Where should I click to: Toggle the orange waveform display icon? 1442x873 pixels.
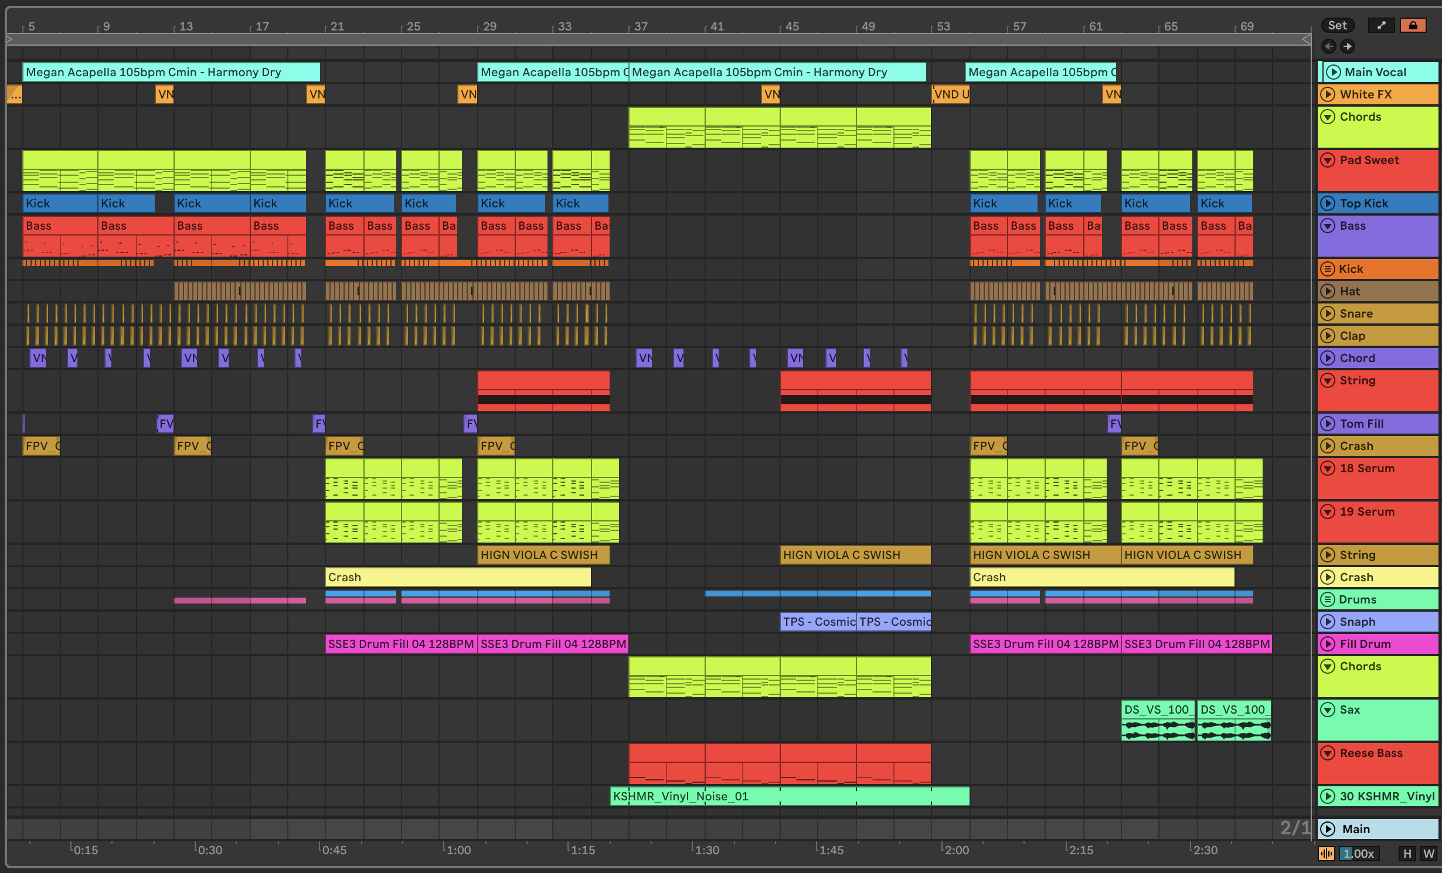pyautogui.click(x=1326, y=854)
